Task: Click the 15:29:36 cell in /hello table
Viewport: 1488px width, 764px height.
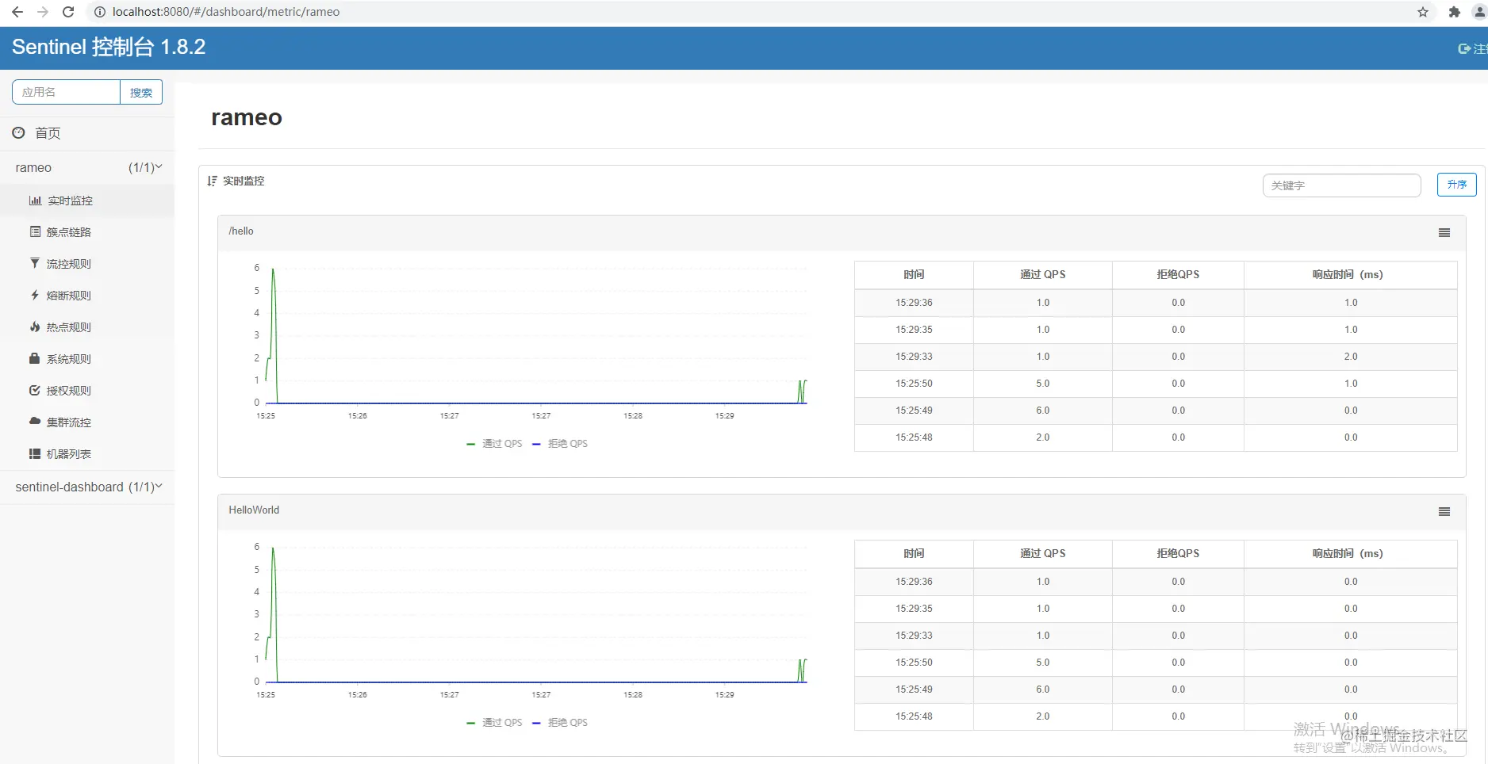Action: tap(914, 303)
